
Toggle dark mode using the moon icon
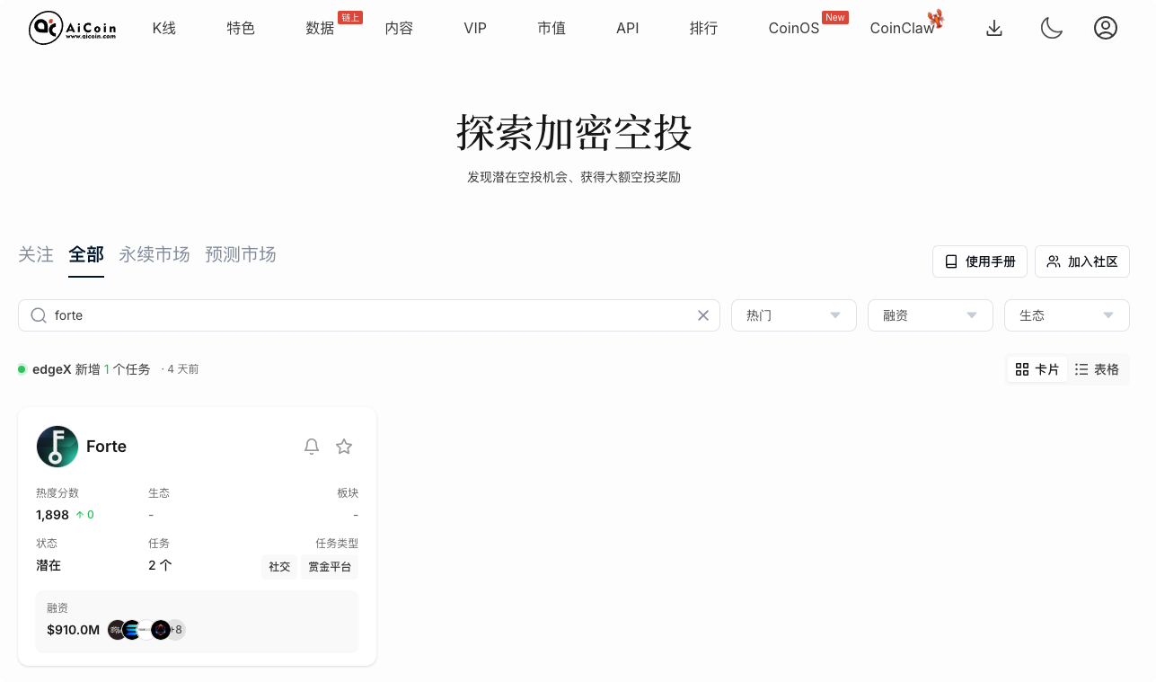[x=1051, y=28]
